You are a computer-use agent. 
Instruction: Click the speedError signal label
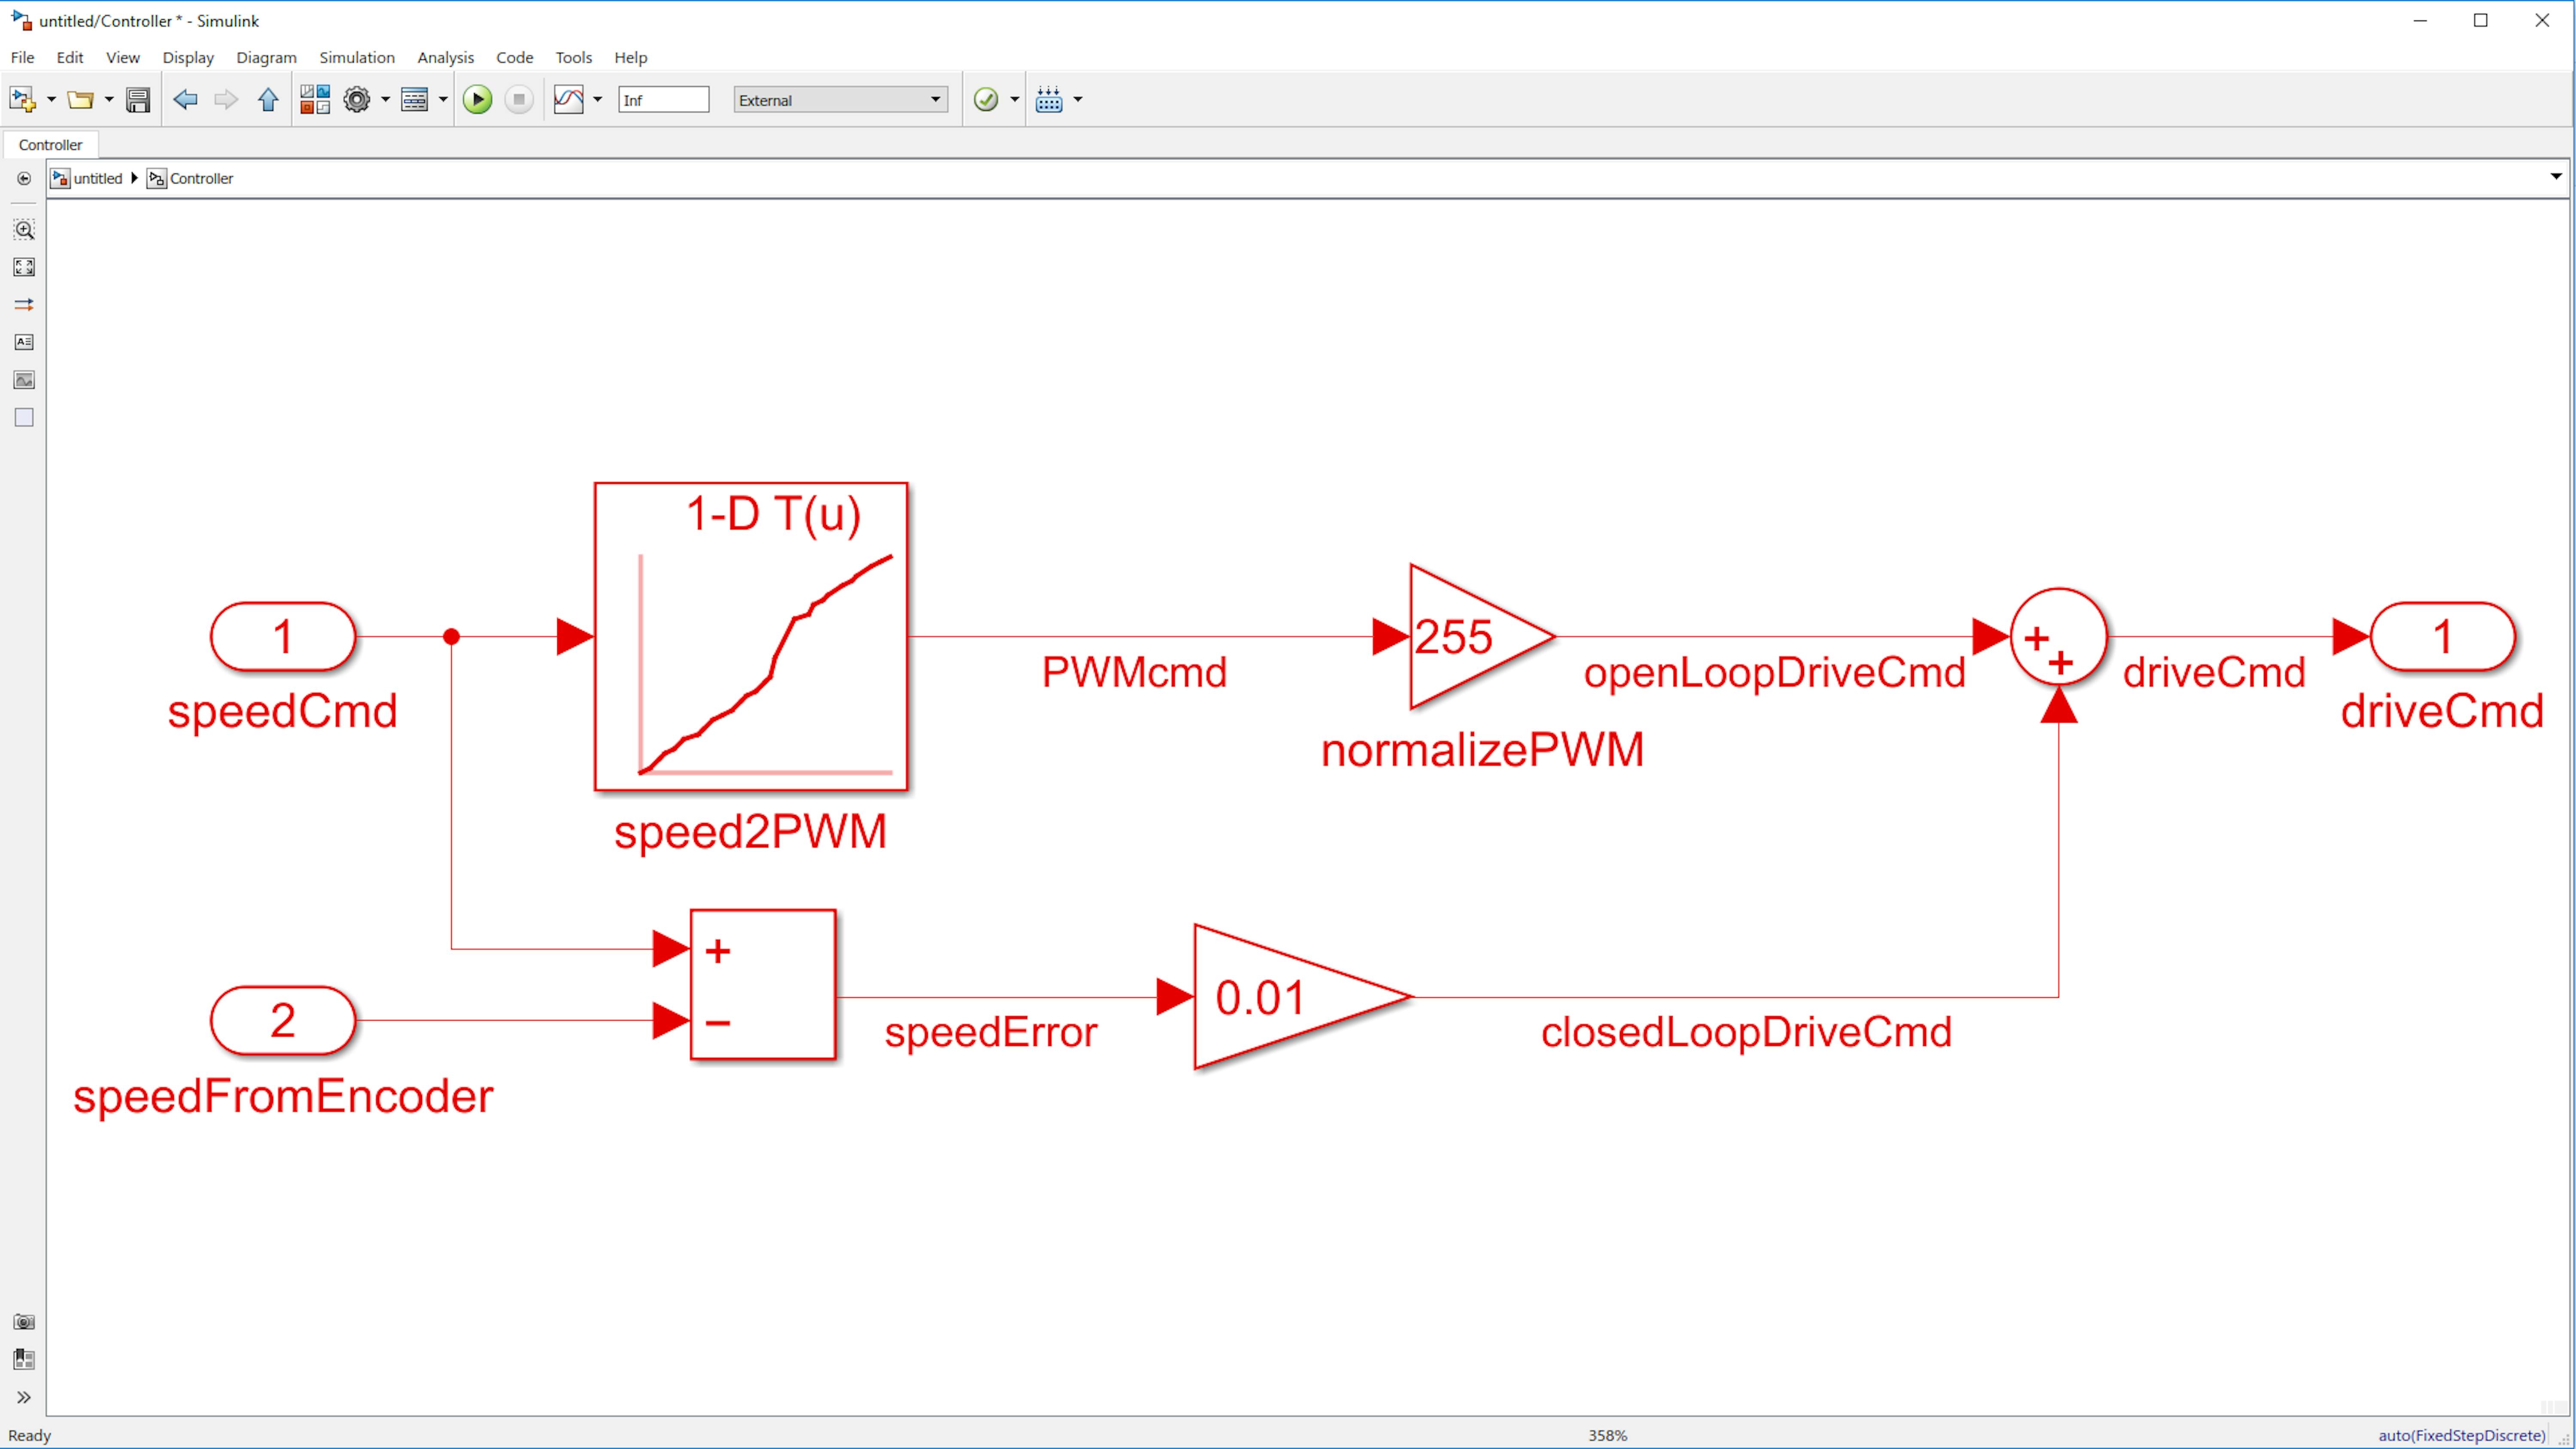tap(991, 1032)
